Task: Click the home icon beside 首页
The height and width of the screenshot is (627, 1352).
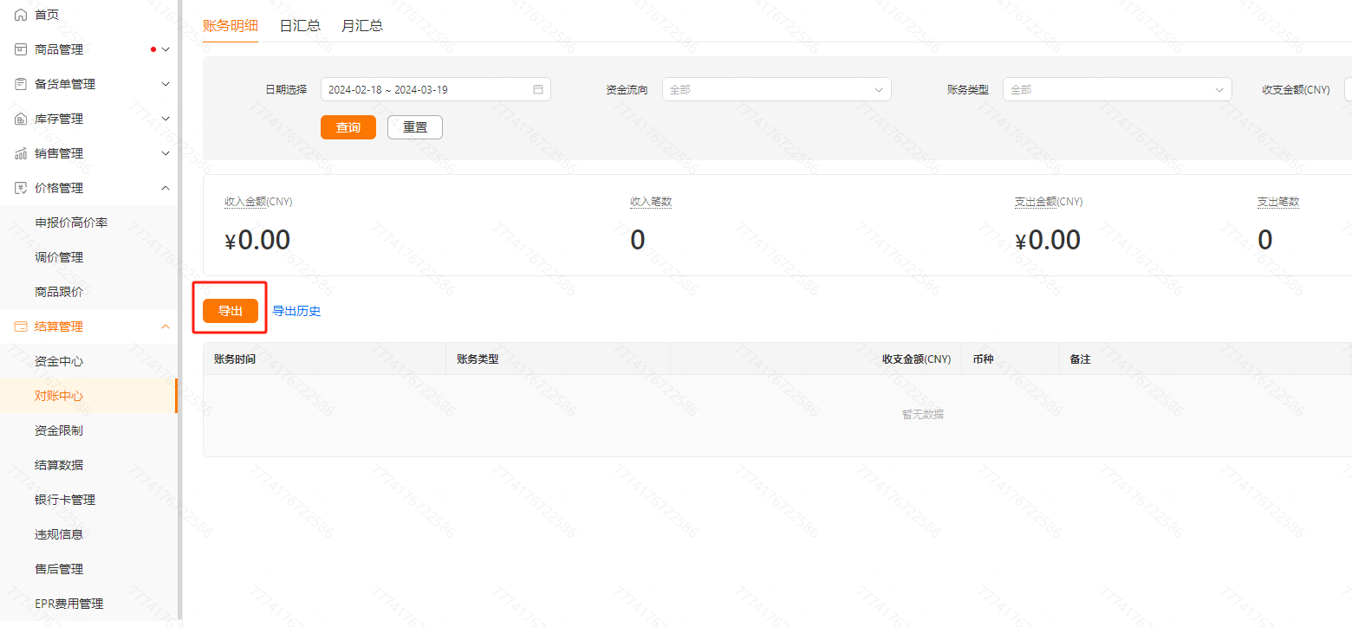Action: pyautogui.click(x=21, y=15)
